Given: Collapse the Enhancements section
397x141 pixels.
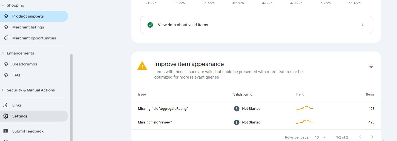Looking at the screenshot, I should tap(3, 53).
